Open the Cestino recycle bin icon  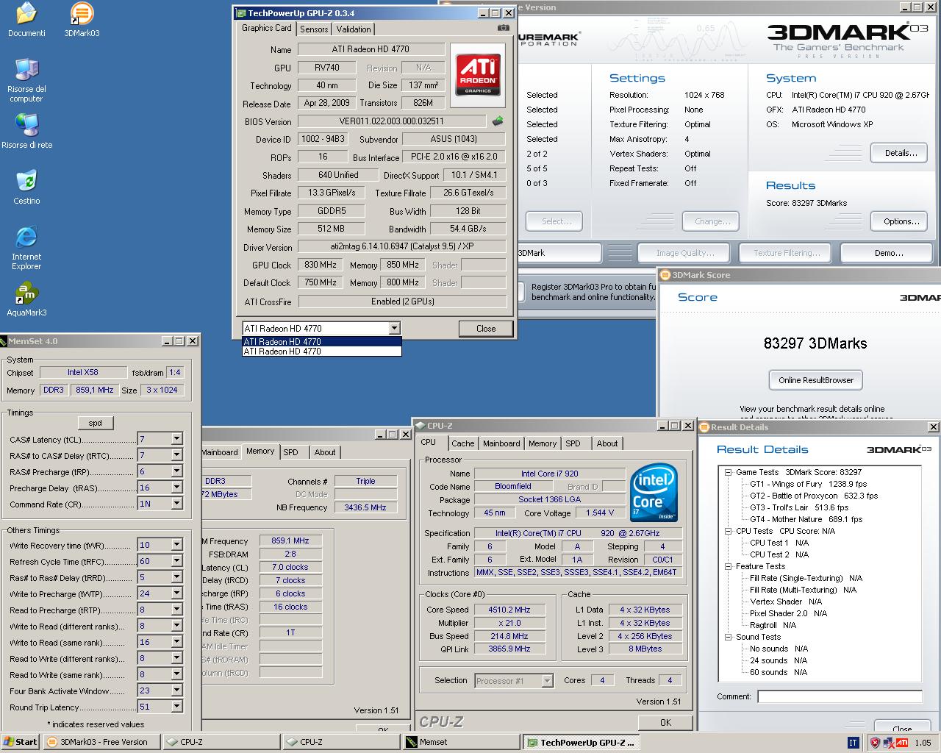26,187
